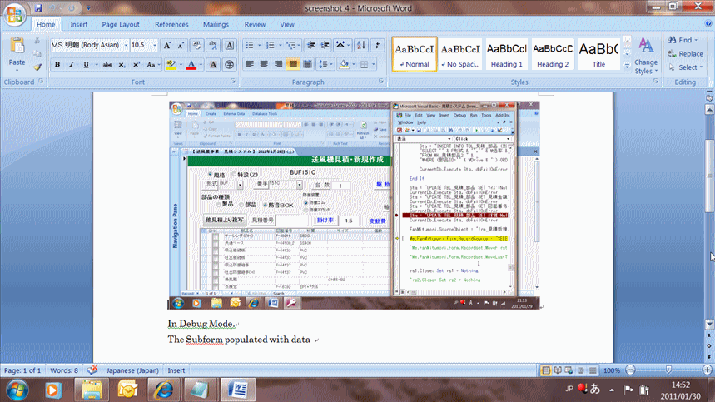Click the Replace button
715x402 pixels.
coord(685,54)
